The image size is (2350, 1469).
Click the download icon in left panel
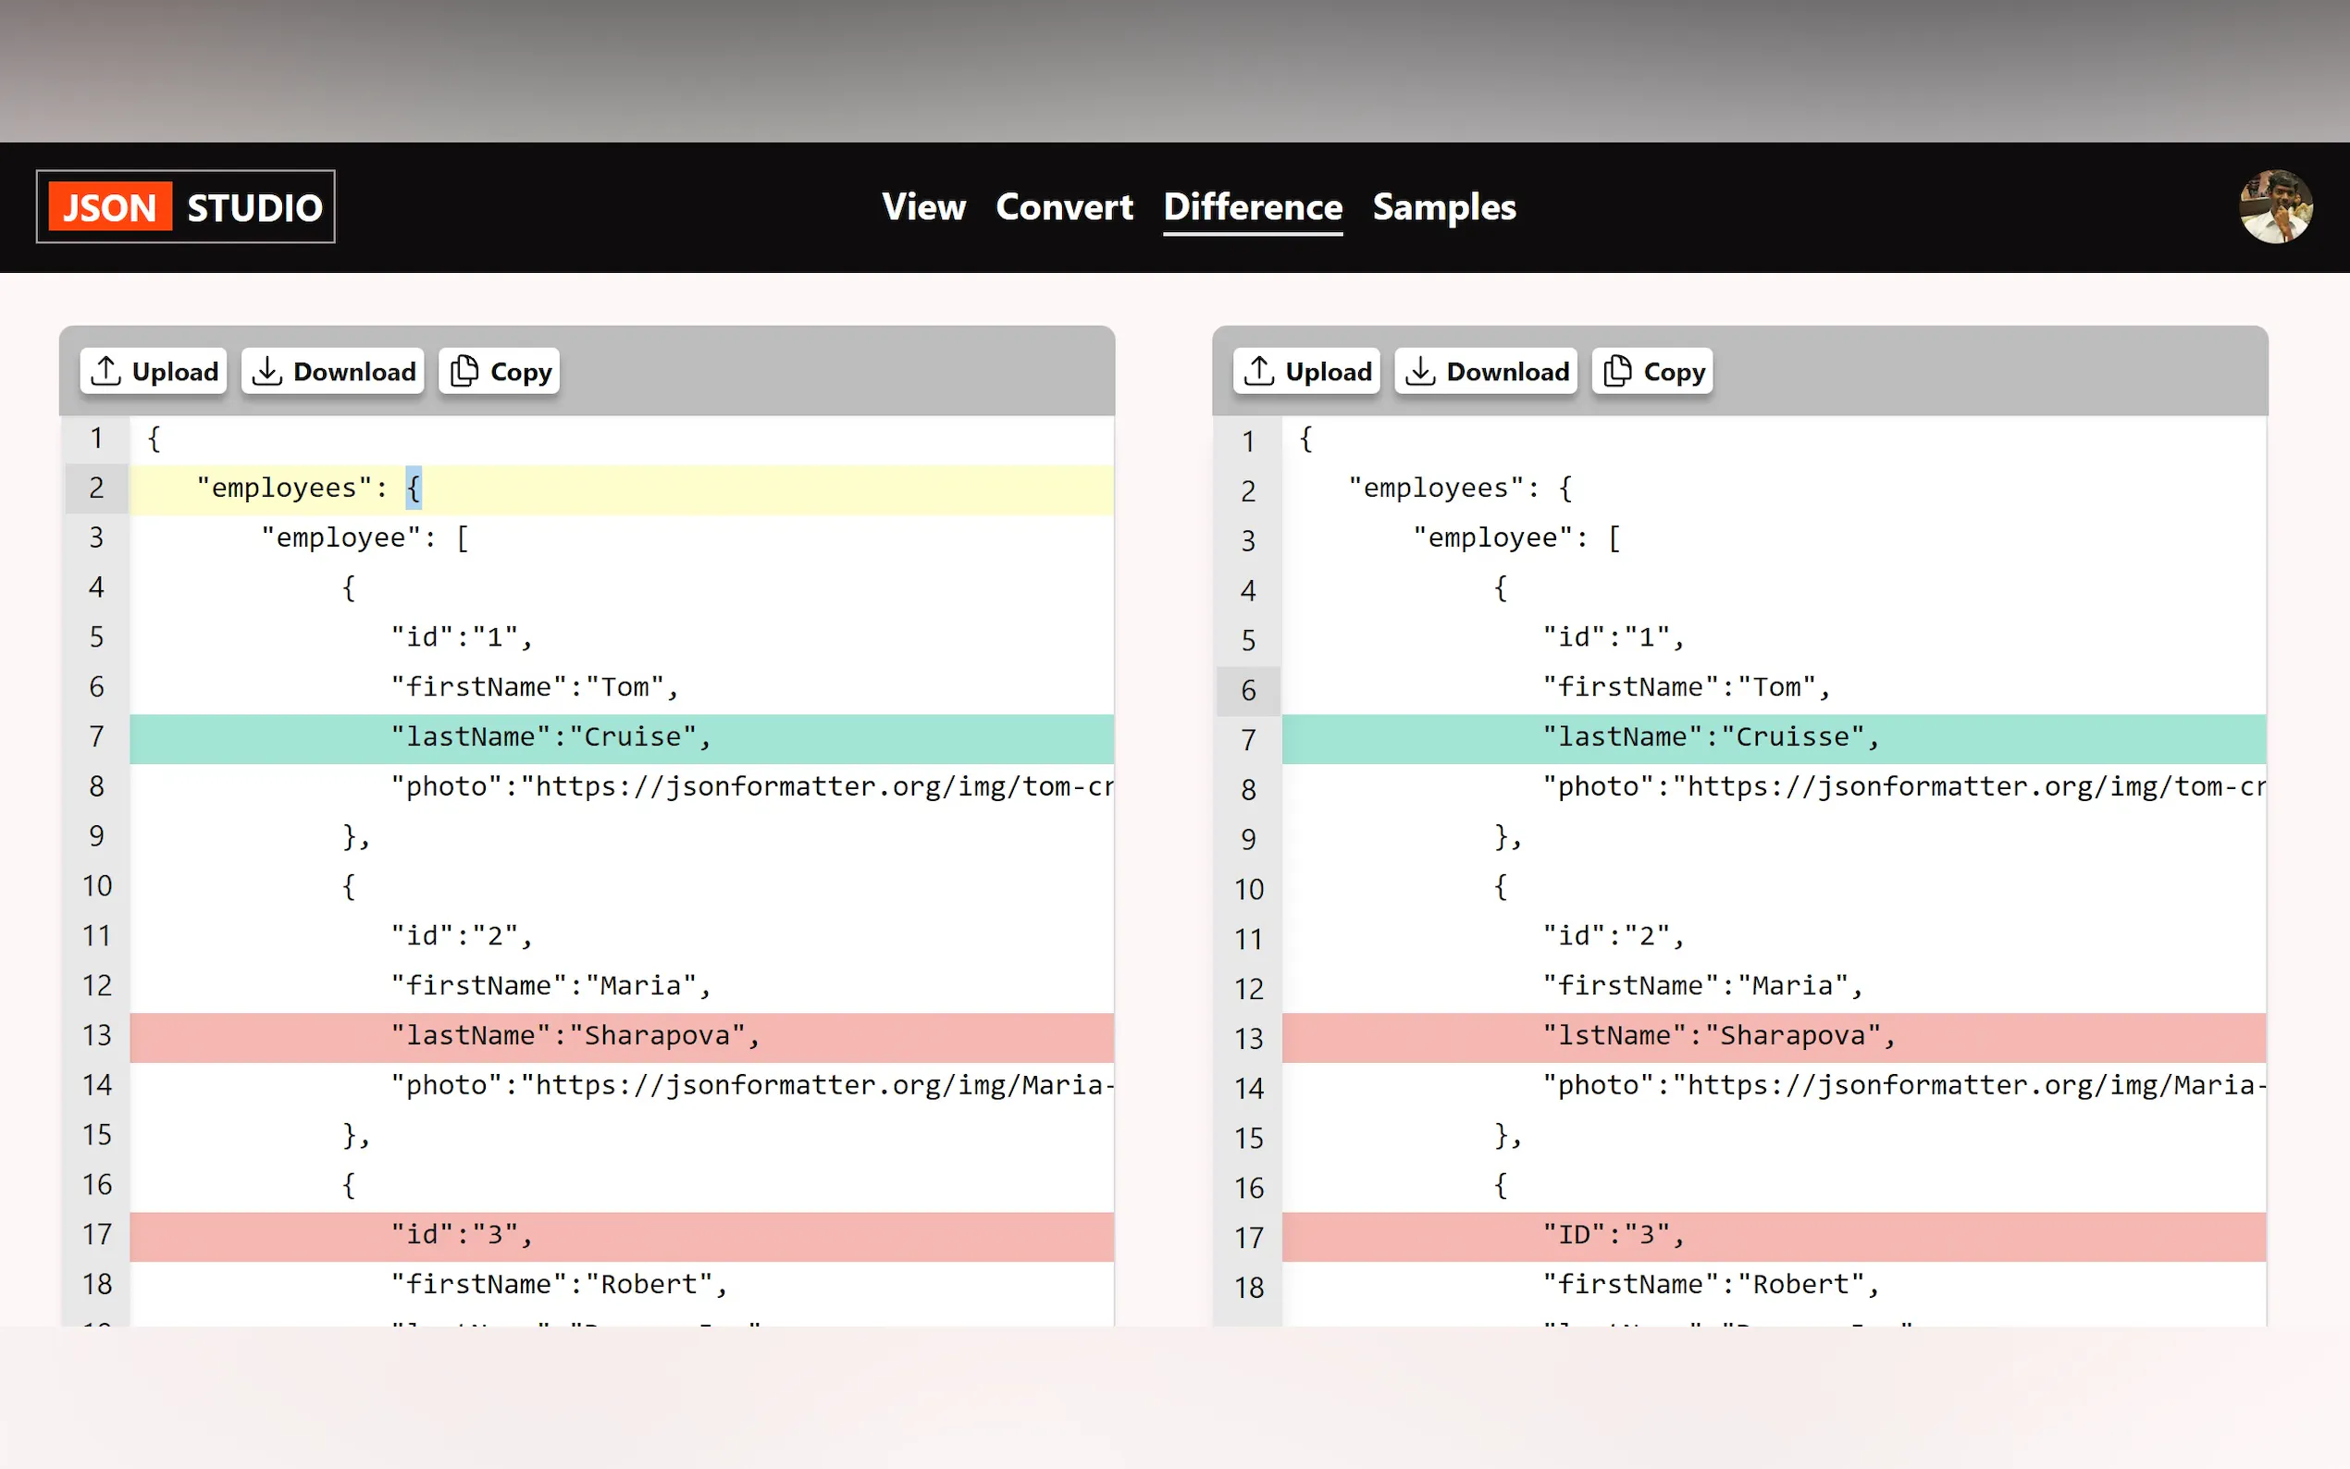(x=267, y=371)
